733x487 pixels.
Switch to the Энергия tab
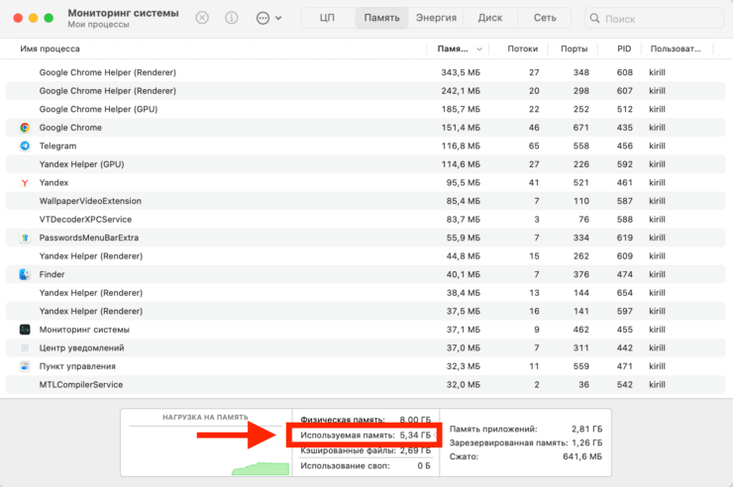point(436,18)
